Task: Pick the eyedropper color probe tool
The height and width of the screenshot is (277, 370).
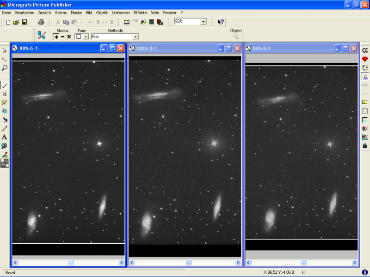Action: [x=5, y=154]
